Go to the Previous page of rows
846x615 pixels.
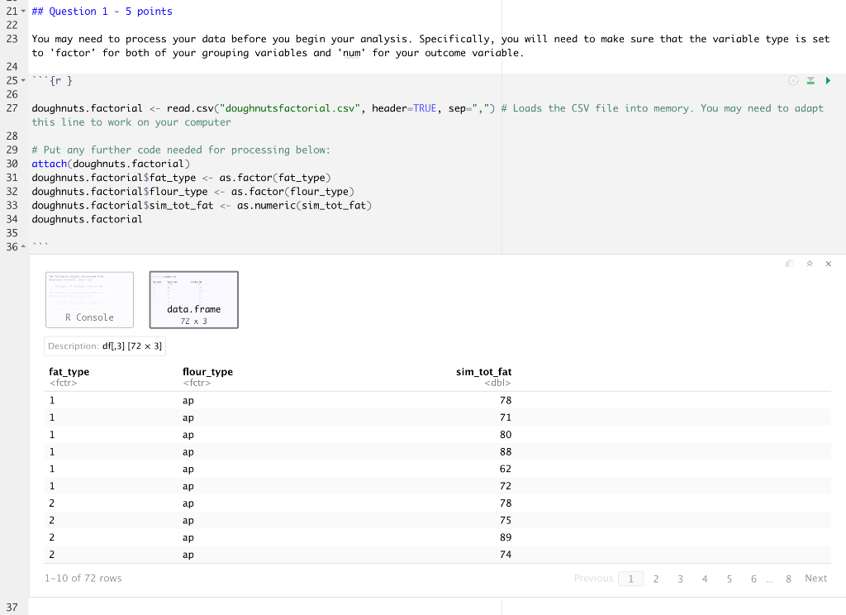593,579
